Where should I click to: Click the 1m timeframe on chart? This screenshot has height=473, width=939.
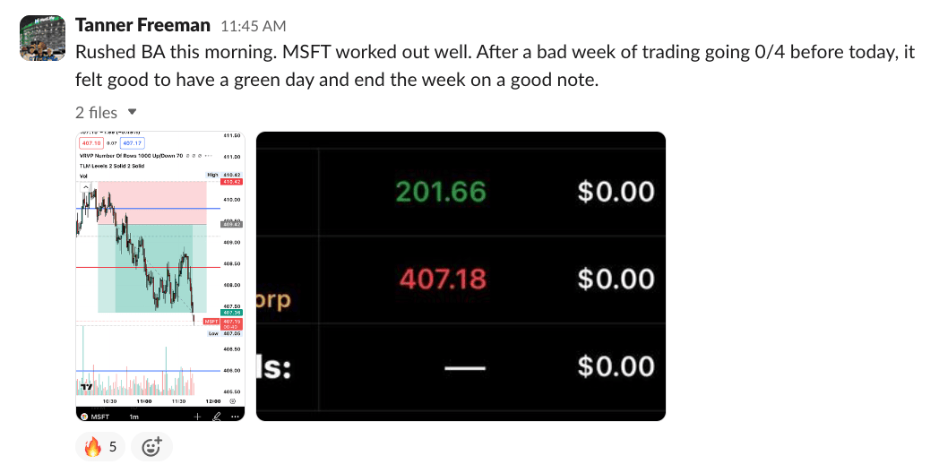(x=134, y=417)
